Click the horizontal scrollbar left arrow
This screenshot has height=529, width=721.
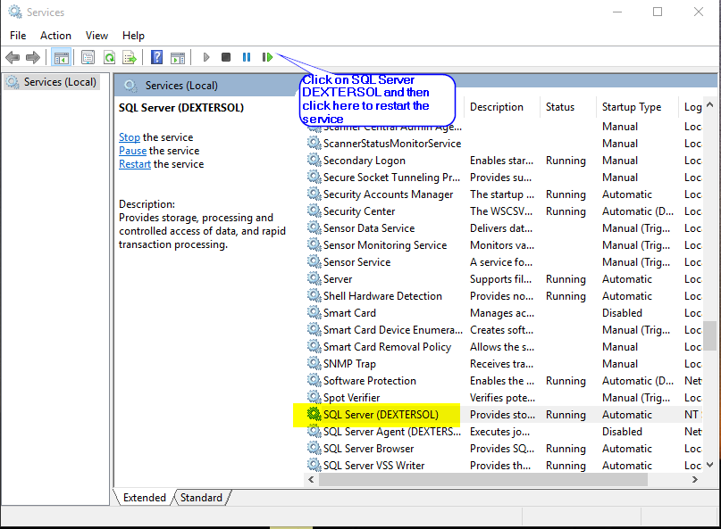click(x=311, y=479)
